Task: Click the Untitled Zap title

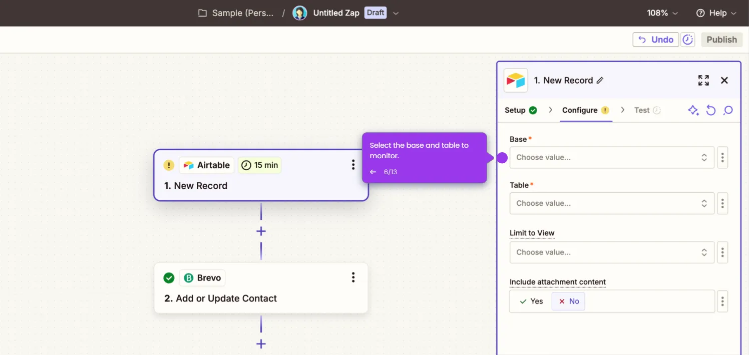Action: point(336,13)
